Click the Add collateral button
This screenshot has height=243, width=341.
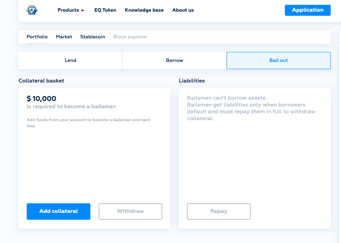point(59,212)
